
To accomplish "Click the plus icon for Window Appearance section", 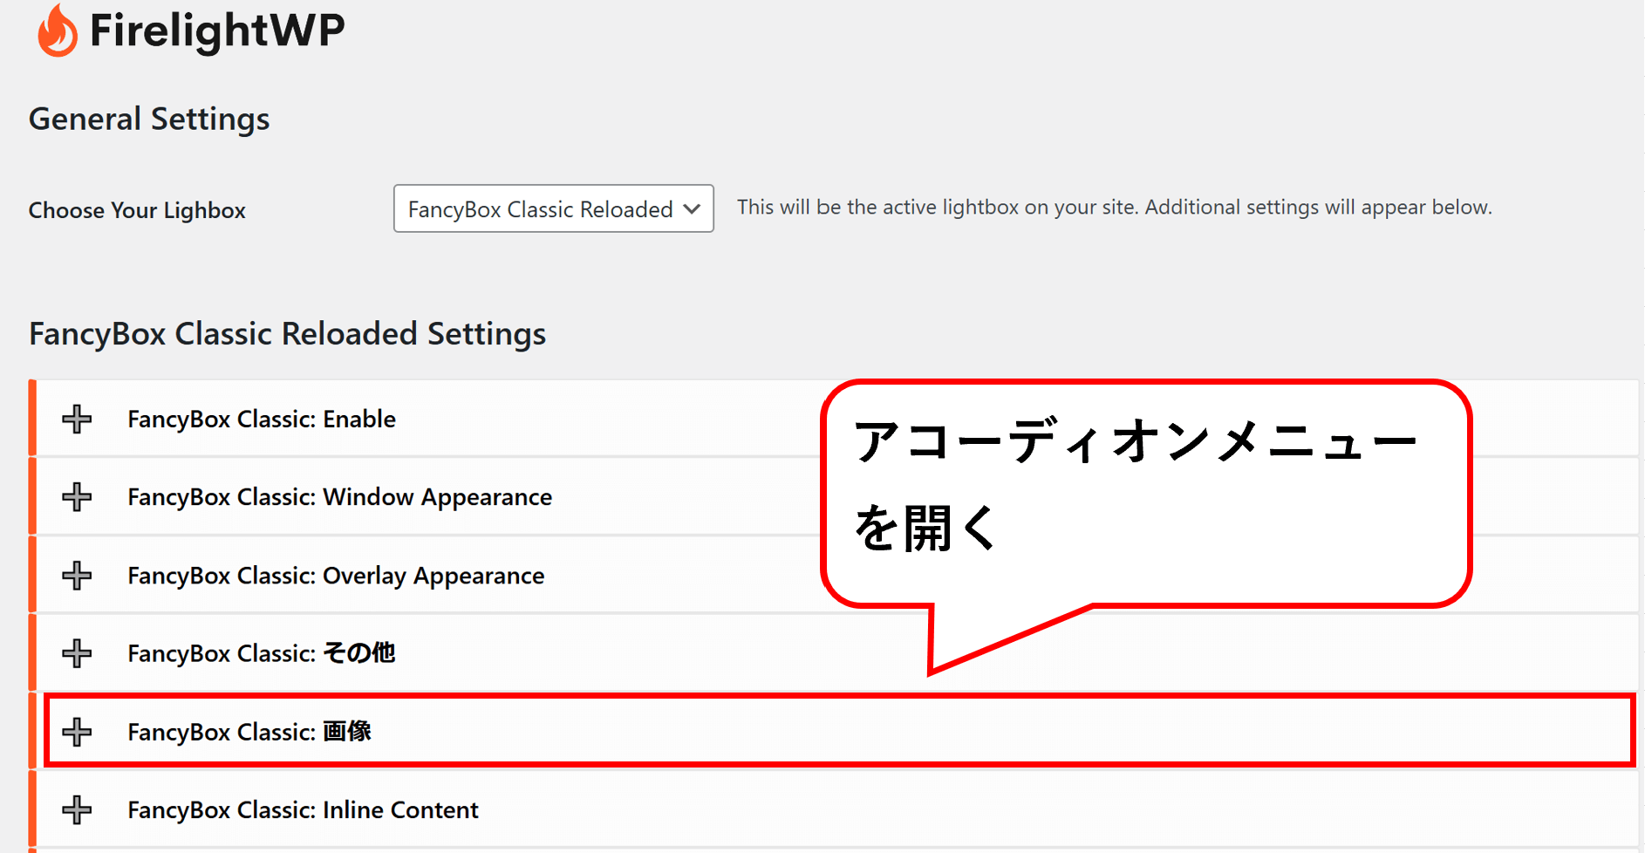I will pos(77,497).
